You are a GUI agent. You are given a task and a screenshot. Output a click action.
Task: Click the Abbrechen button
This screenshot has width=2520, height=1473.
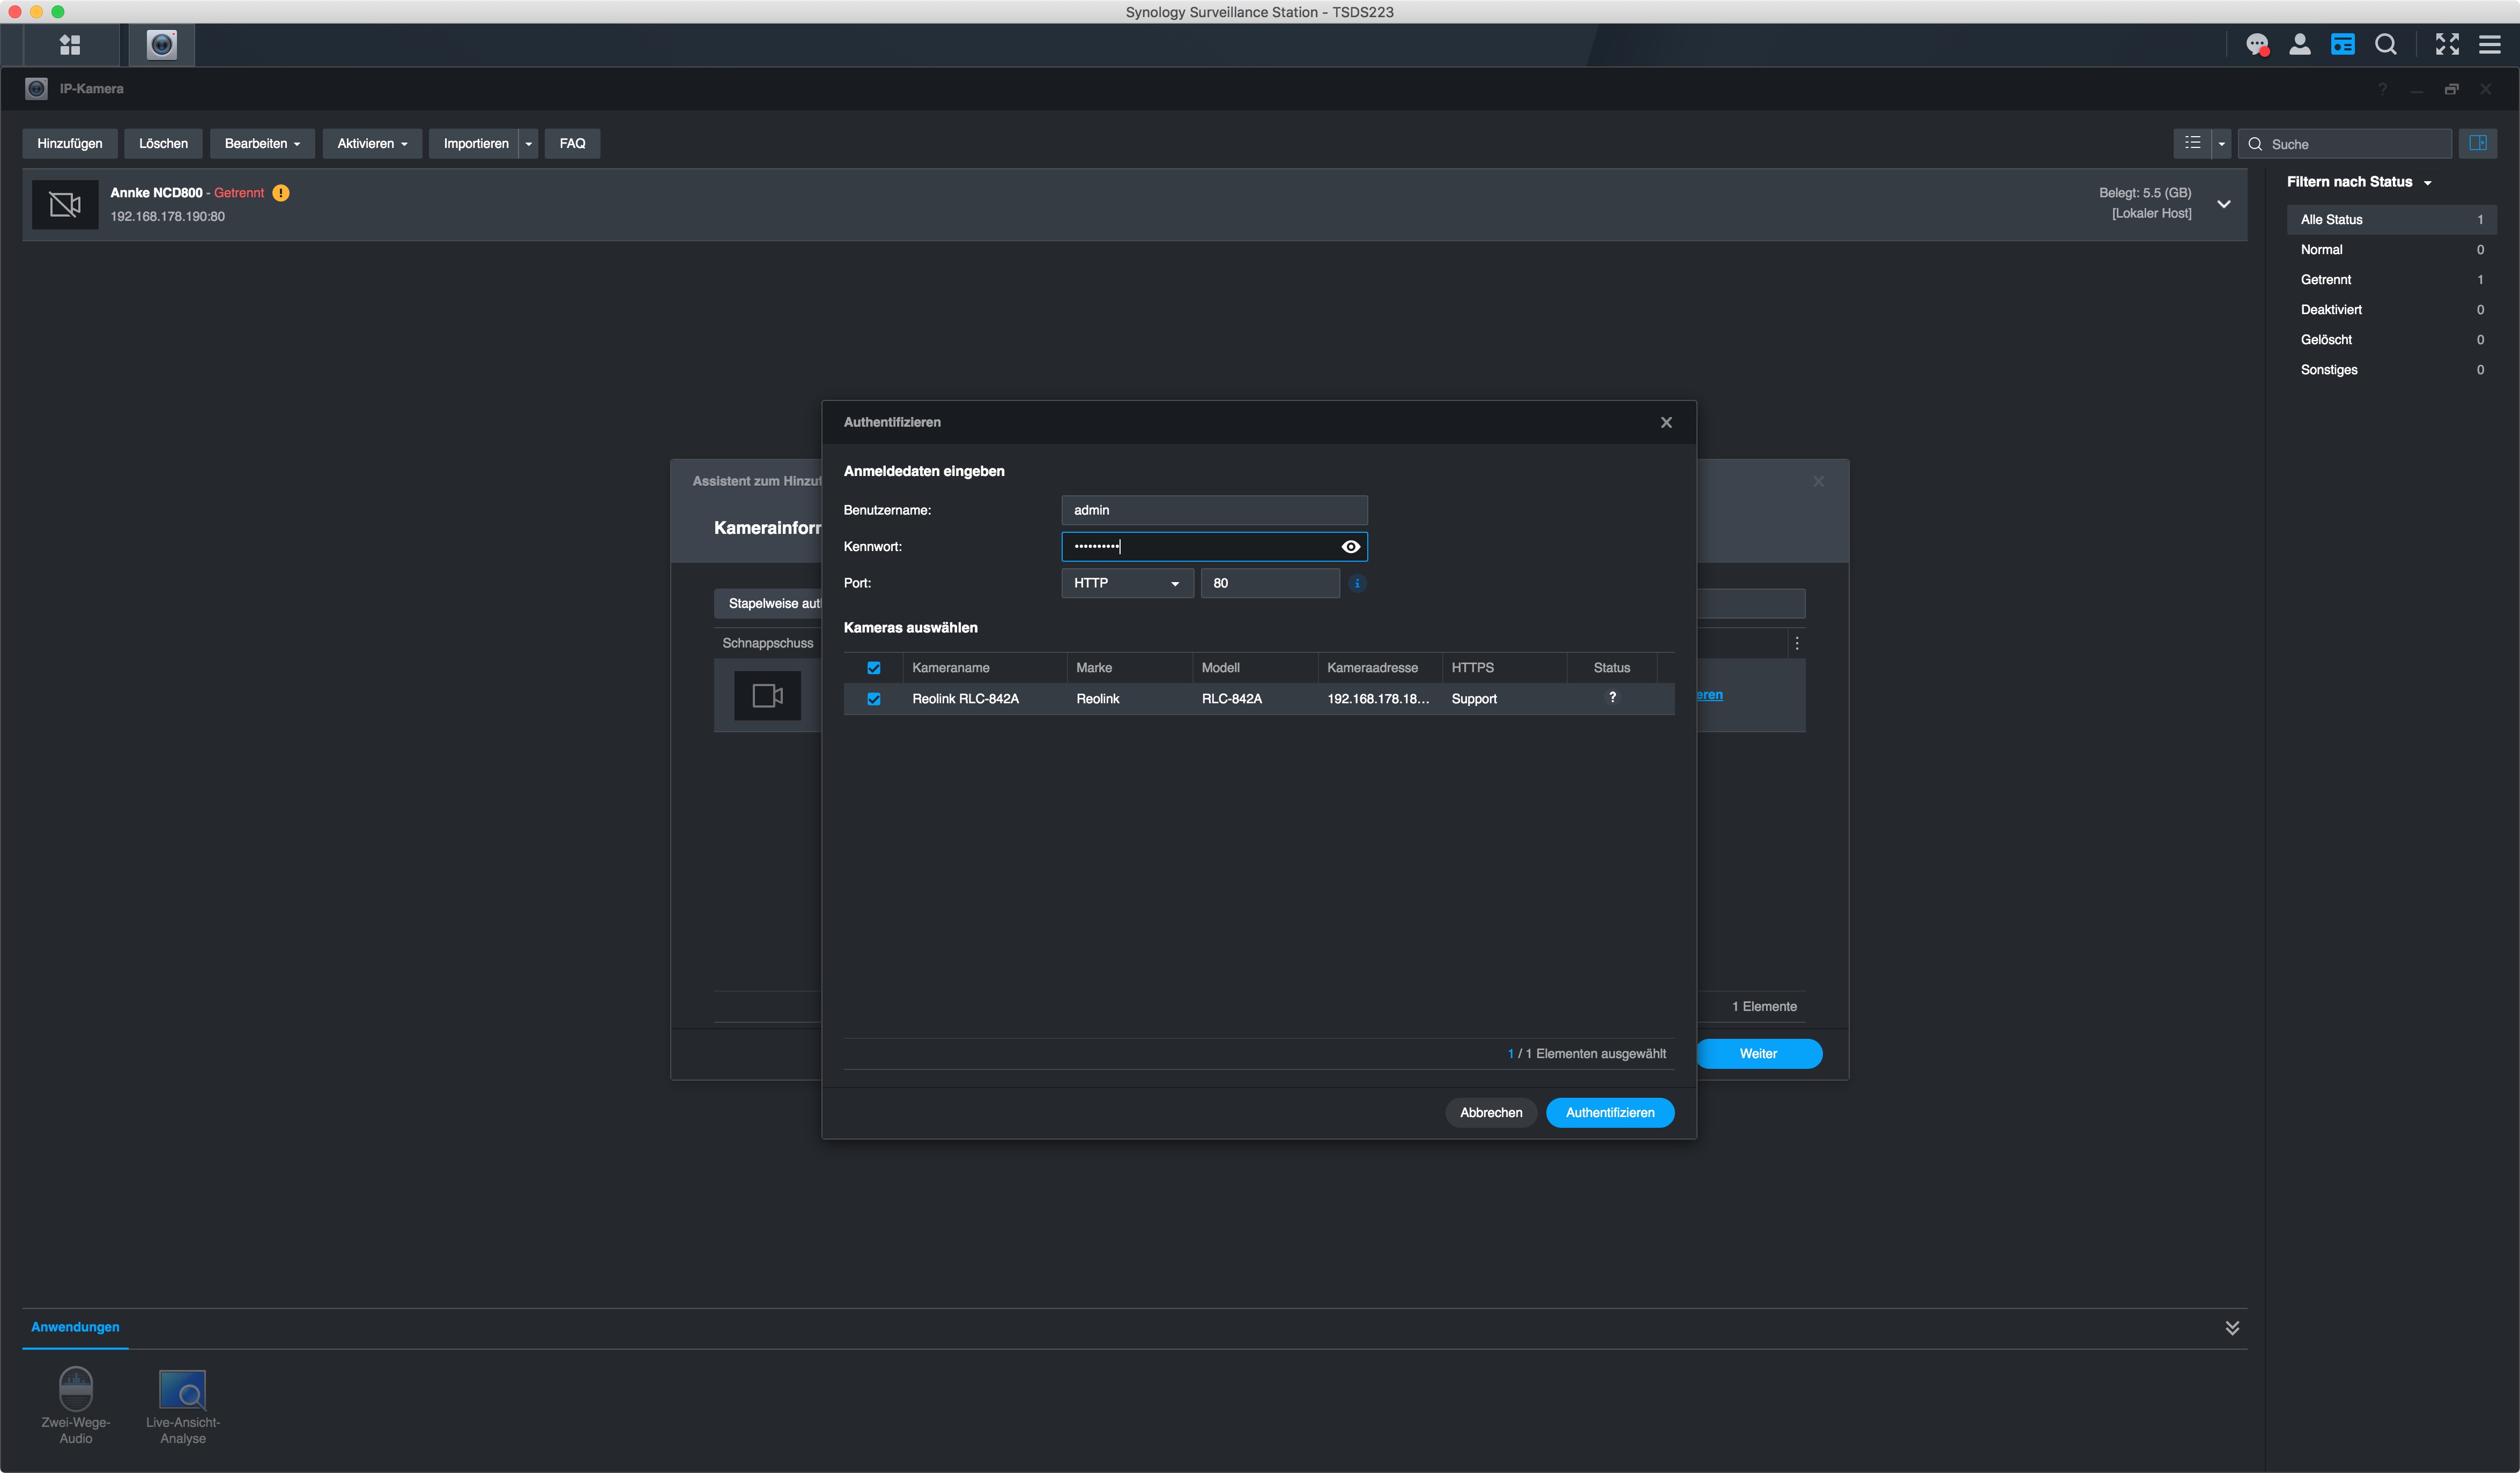point(1490,1112)
